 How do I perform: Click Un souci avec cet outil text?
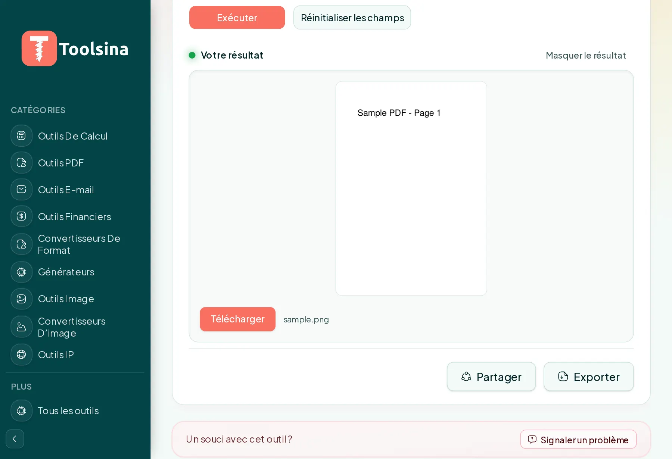pos(239,439)
